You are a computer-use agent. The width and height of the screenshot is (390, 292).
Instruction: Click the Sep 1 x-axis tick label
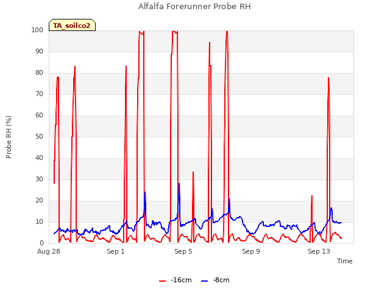(x=116, y=251)
